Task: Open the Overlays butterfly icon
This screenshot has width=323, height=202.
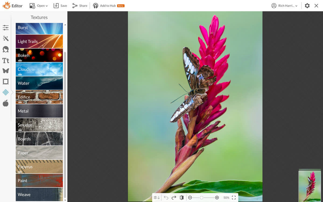Action: pyautogui.click(x=6, y=71)
